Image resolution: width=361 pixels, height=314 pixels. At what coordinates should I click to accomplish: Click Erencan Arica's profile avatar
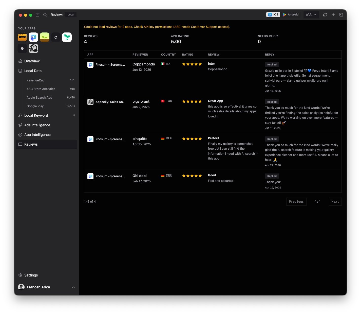pos(21,287)
